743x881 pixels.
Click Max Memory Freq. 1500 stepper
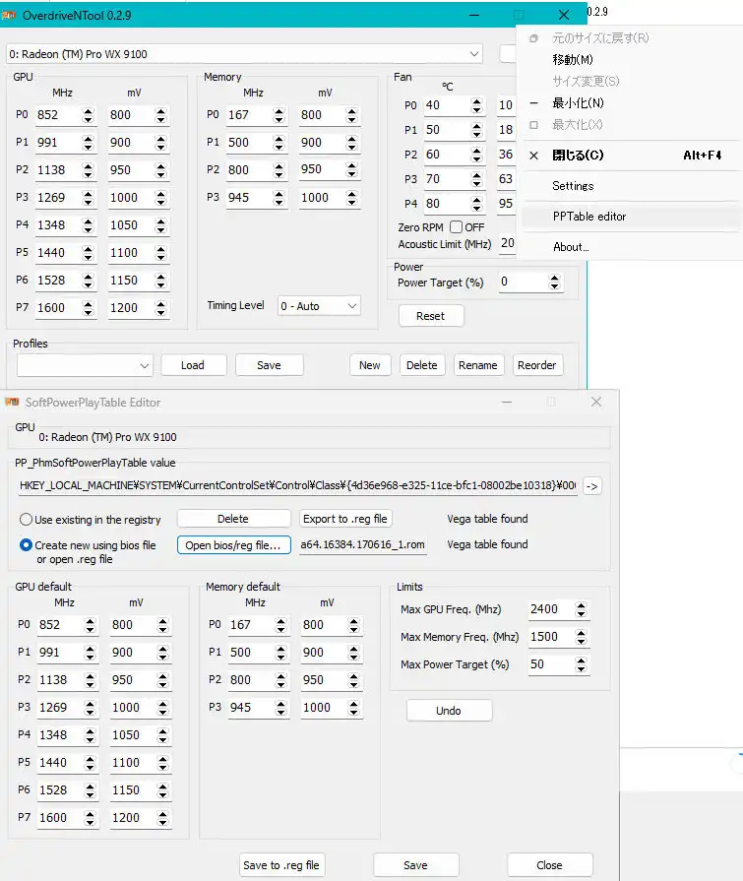click(582, 637)
